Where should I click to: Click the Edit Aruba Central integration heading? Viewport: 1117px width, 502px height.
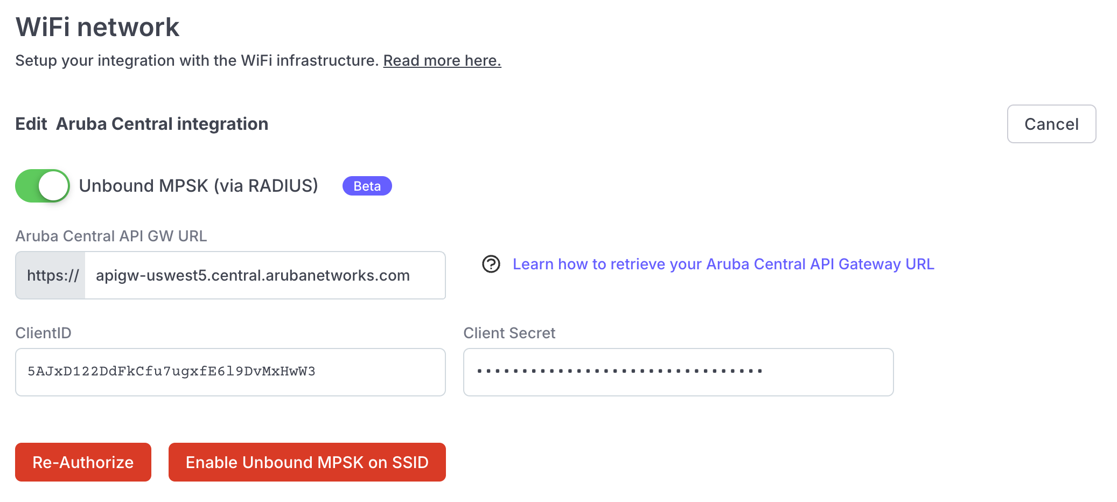pos(142,124)
